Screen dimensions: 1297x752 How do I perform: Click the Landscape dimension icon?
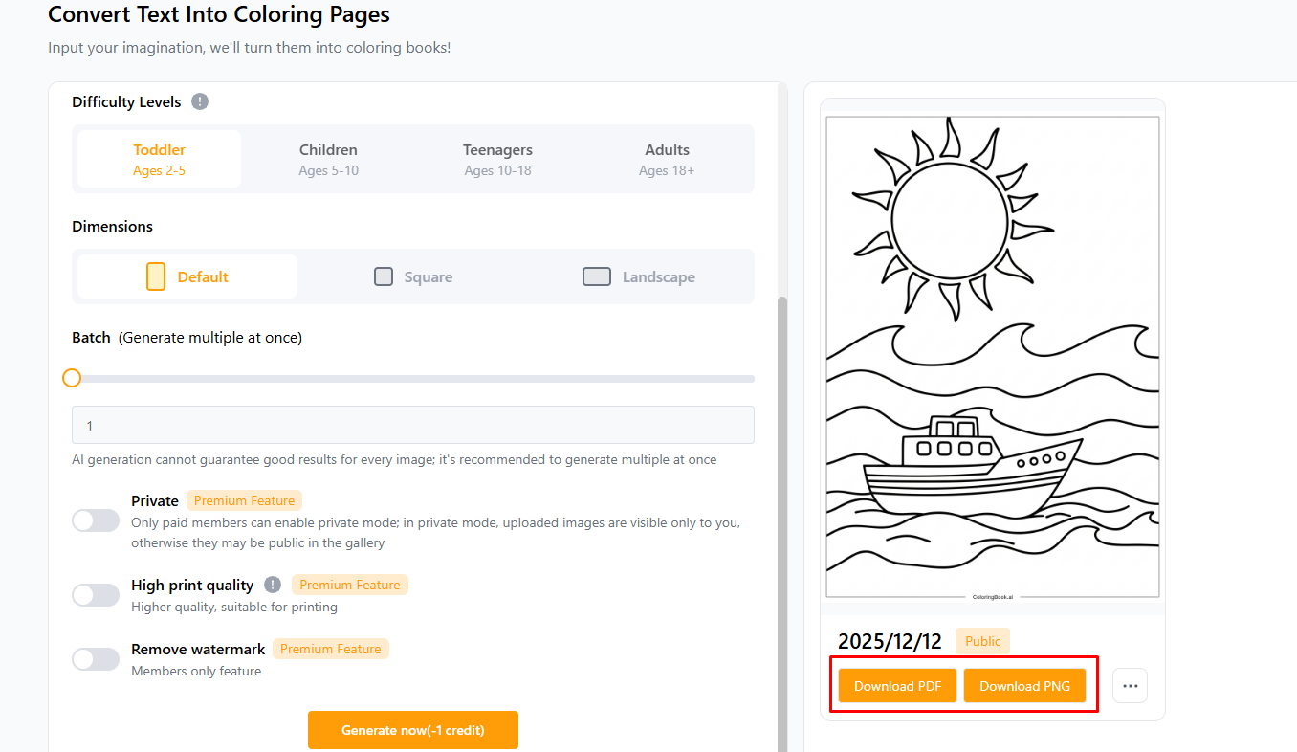[x=597, y=276]
